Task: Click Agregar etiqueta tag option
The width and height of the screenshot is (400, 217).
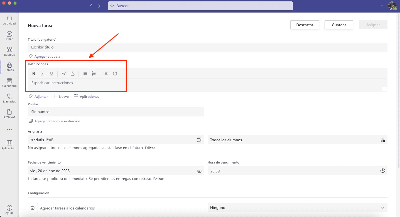Action: [x=47, y=57]
